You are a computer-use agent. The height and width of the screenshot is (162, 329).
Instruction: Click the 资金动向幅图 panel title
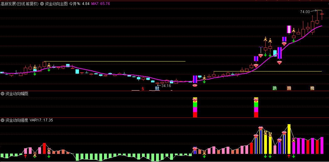point(17,94)
